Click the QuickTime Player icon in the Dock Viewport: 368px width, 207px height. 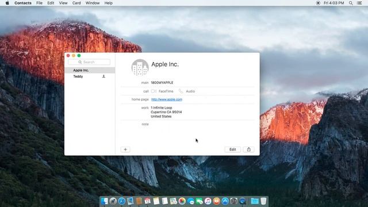[x=243, y=201]
